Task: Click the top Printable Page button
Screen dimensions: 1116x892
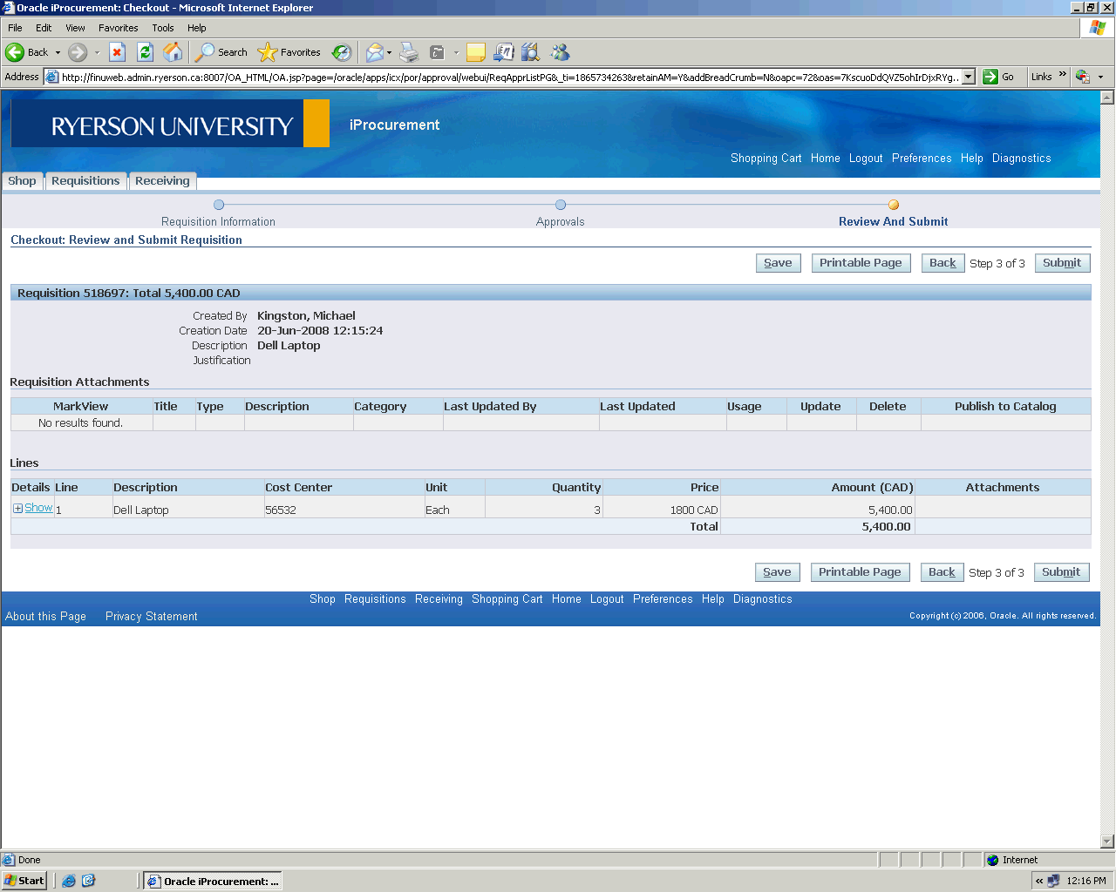Action: 861,263
